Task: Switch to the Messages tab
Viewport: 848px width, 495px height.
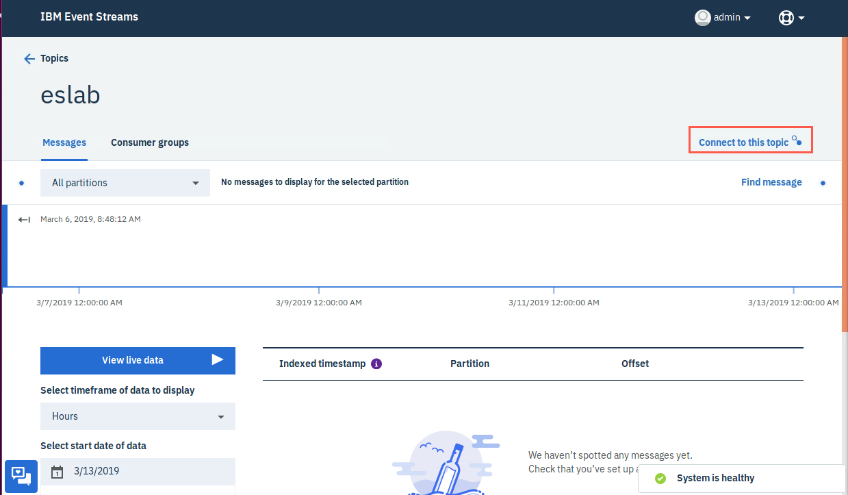Action: pos(64,142)
